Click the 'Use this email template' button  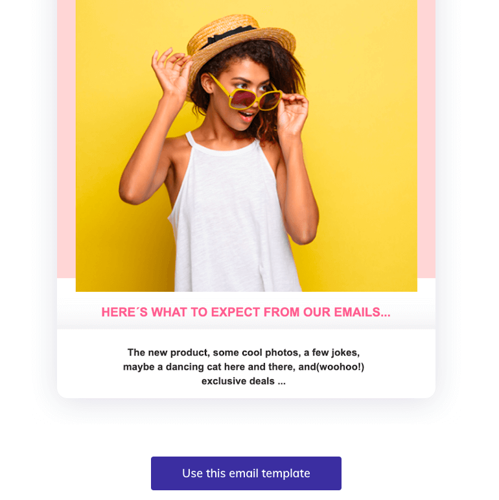246,473
